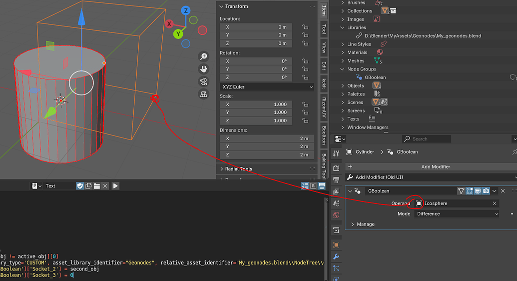517x281 pixels.
Task: Collapse the Libraries tree row
Action: pyautogui.click(x=342, y=27)
